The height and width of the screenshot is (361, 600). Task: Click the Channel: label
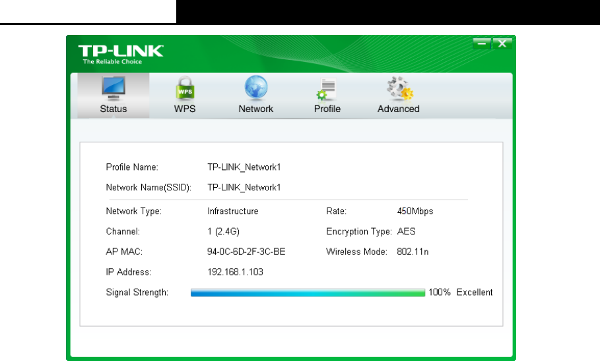(x=123, y=231)
